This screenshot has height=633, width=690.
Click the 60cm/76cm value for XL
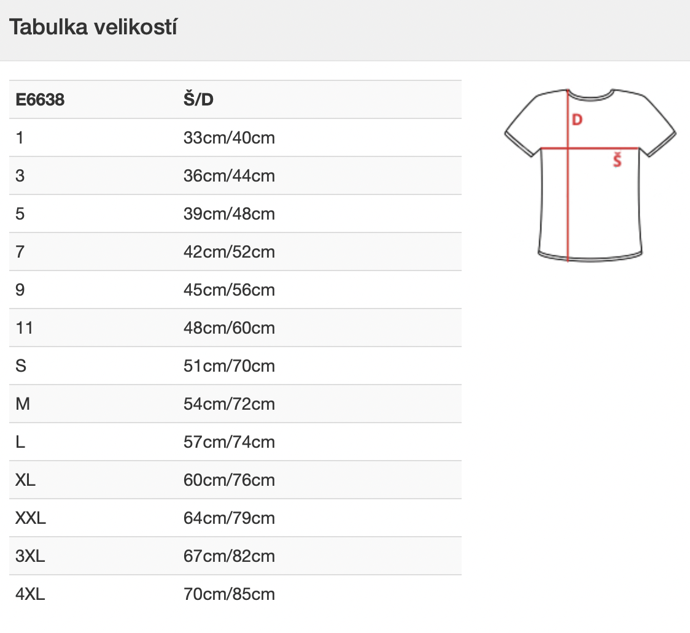pos(229,480)
